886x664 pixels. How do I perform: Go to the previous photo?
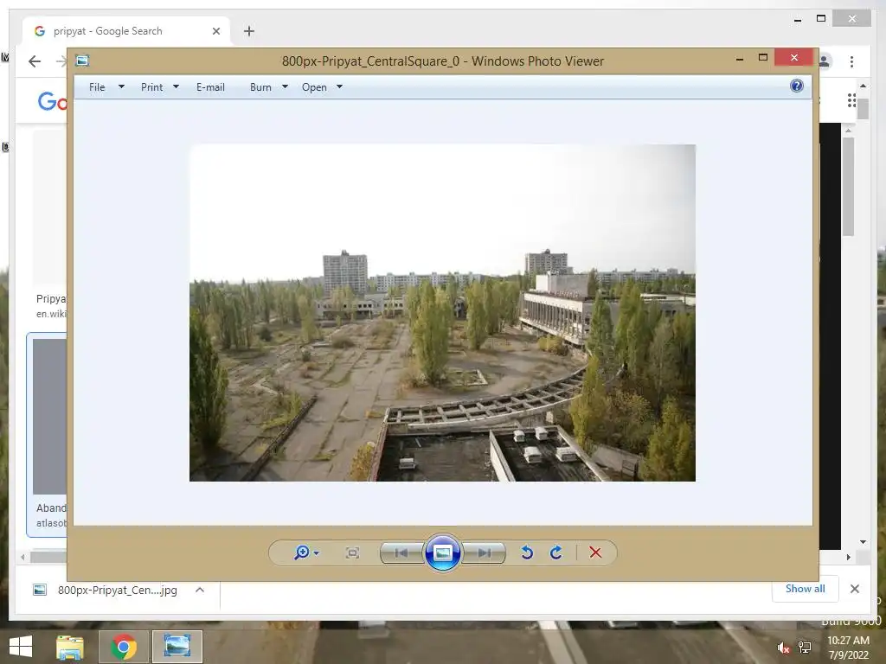[x=401, y=552]
